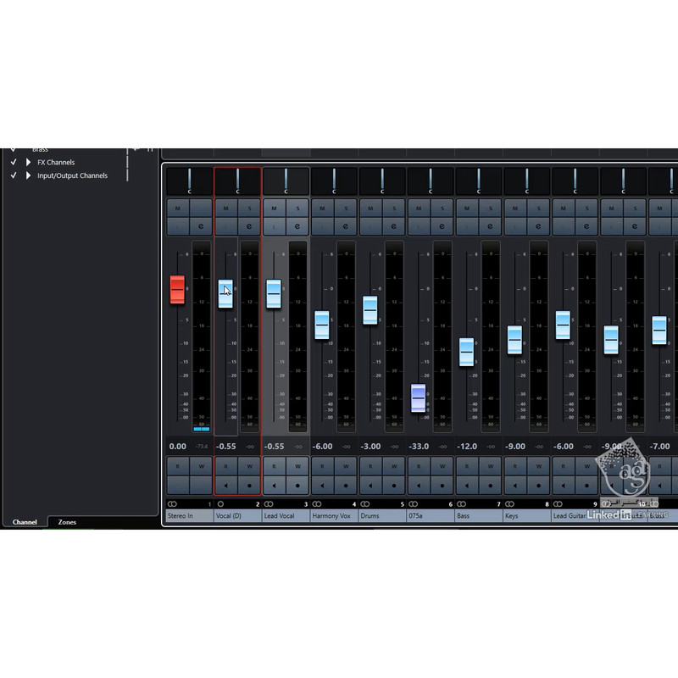Solo the 075a channel

(442, 209)
